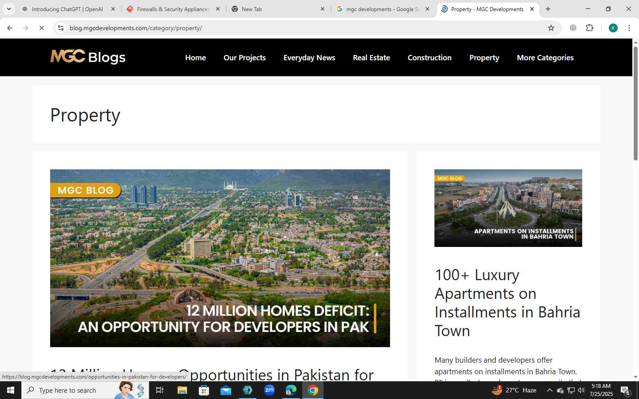Click the MGC Blogs logo
The height and width of the screenshot is (399, 639).
click(x=88, y=57)
